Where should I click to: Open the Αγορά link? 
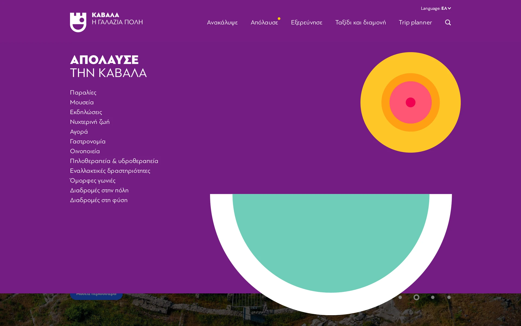pos(79,132)
